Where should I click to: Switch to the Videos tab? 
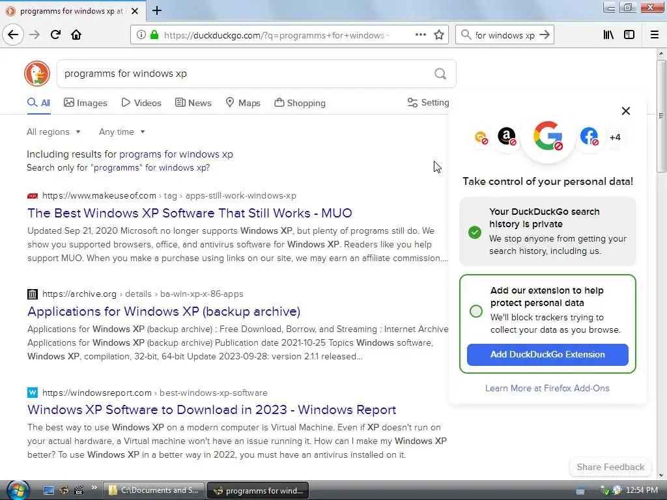(x=141, y=103)
